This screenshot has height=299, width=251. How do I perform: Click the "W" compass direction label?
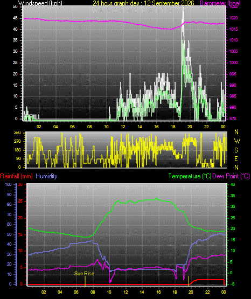pos(237,141)
